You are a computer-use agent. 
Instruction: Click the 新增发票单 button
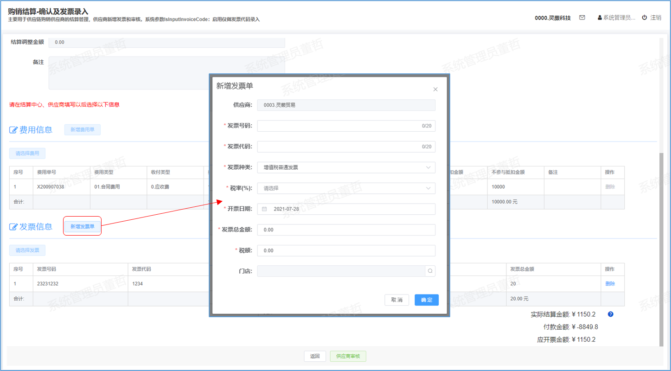82,226
